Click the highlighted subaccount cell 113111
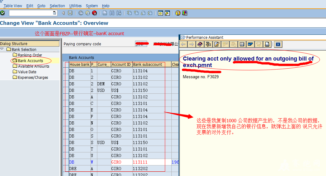Screen dimensions: 326x176 click(152, 162)
